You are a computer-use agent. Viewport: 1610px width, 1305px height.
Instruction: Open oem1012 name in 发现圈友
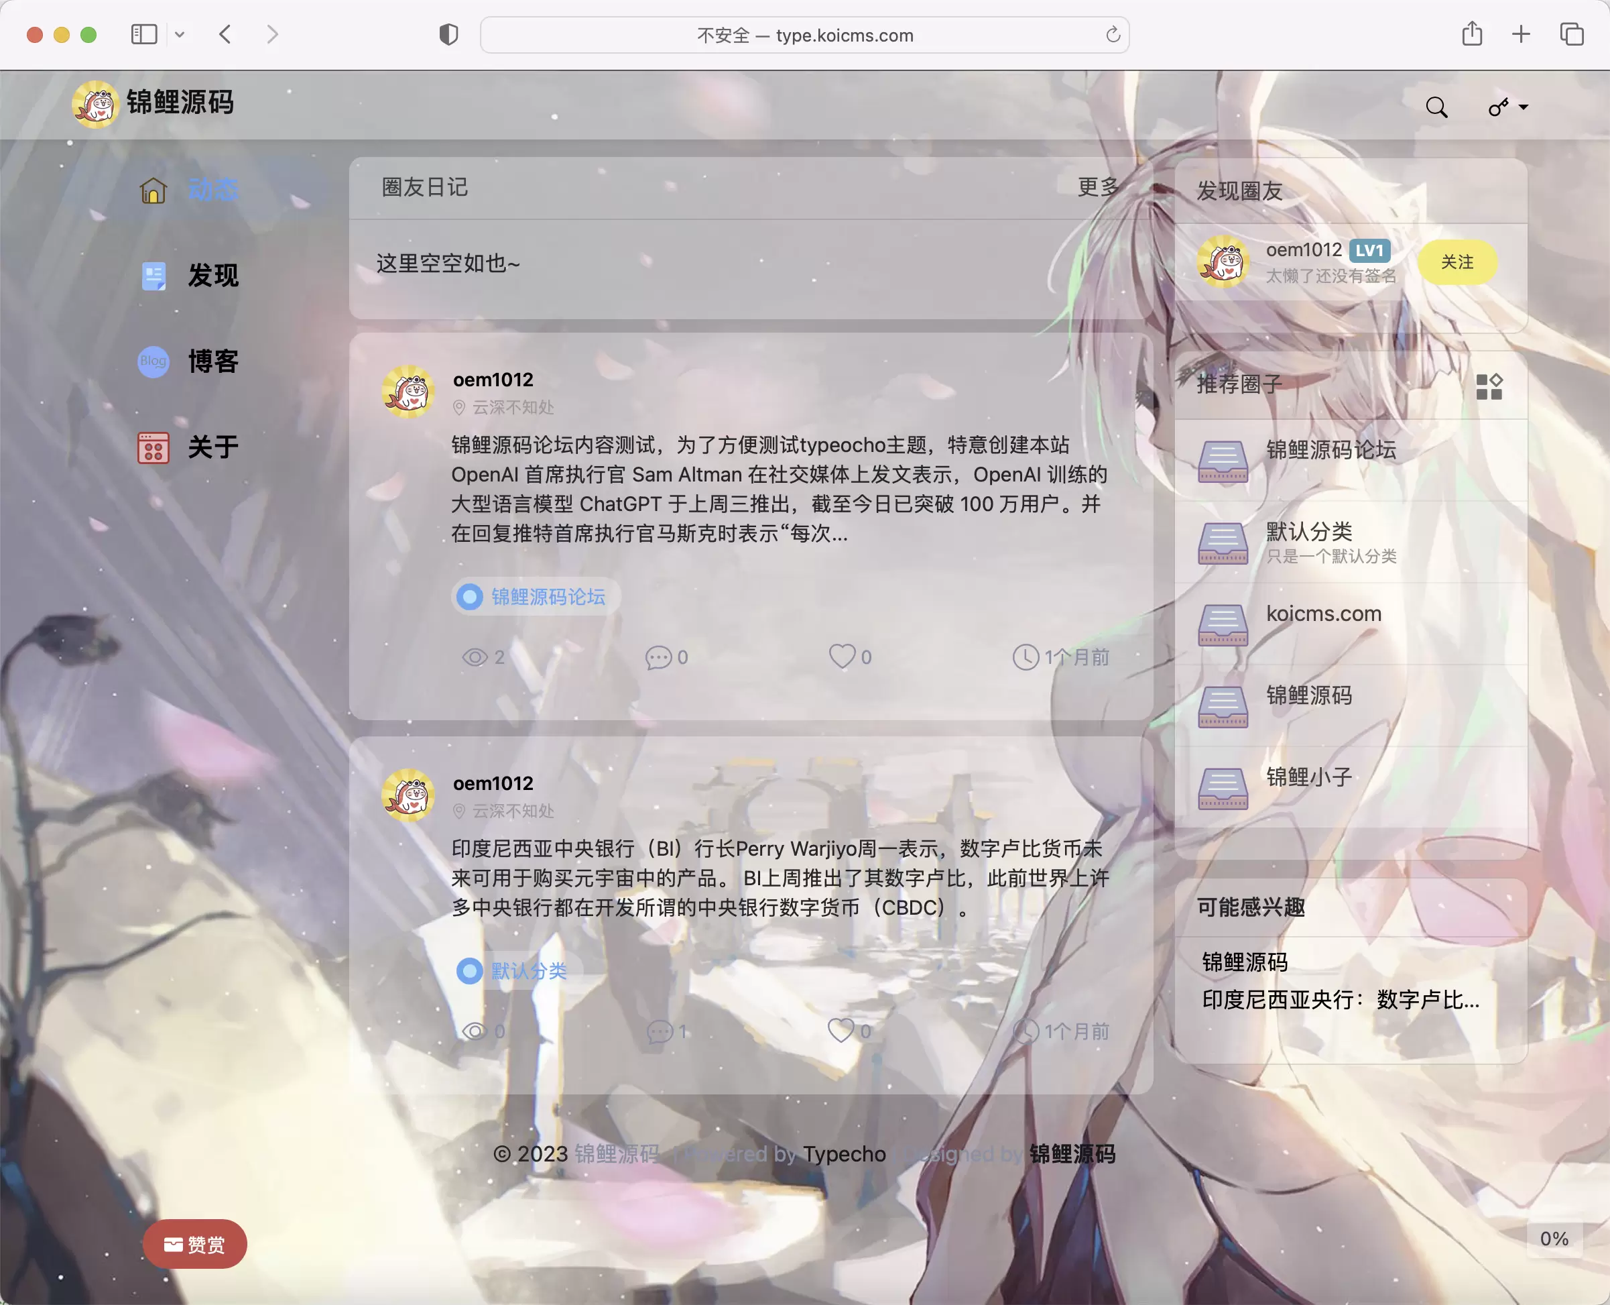[x=1304, y=250]
